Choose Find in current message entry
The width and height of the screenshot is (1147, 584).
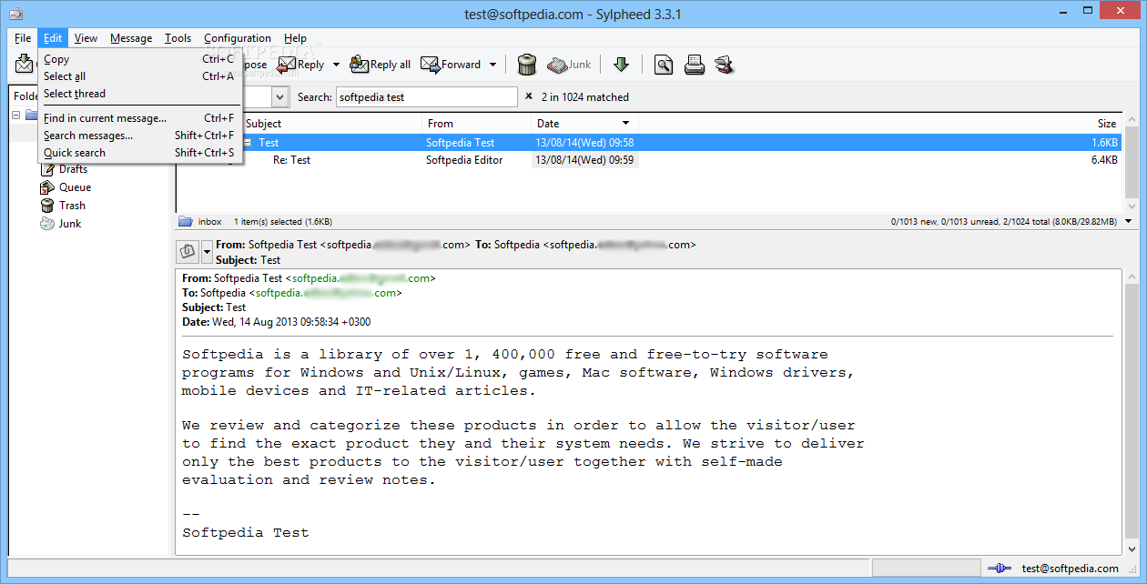(x=139, y=118)
